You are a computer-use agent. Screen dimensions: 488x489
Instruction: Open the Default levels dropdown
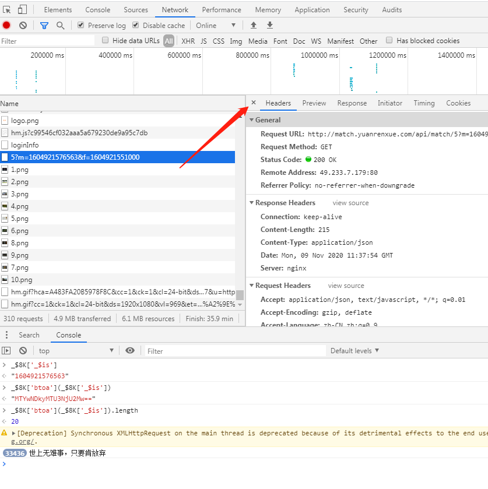(x=354, y=350)
